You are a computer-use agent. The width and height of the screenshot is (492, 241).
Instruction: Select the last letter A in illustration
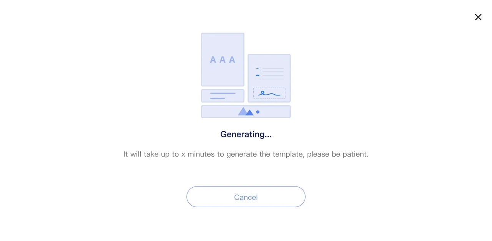232,60
